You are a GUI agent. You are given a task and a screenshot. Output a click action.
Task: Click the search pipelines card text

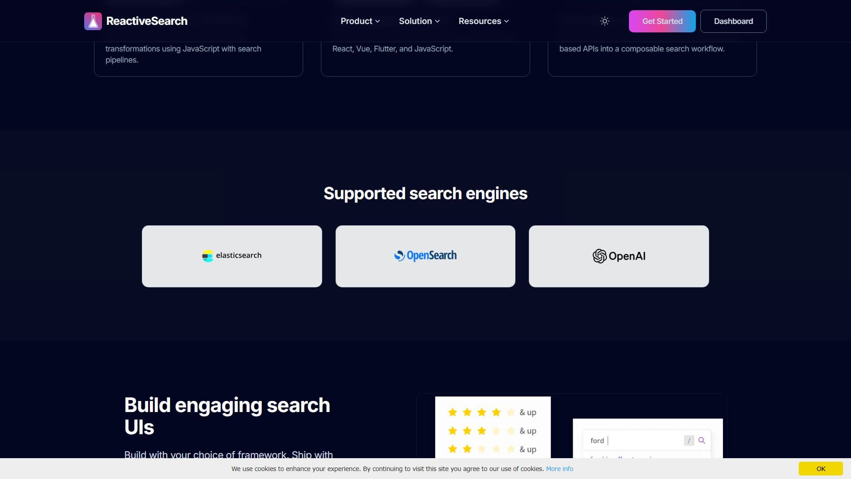(x=183, y=54)
